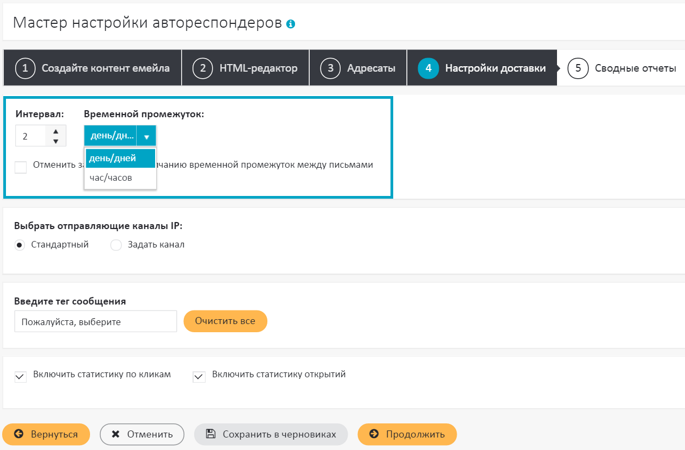
Task: Pick день/дней option in the dropdown list
Action: 113,158
